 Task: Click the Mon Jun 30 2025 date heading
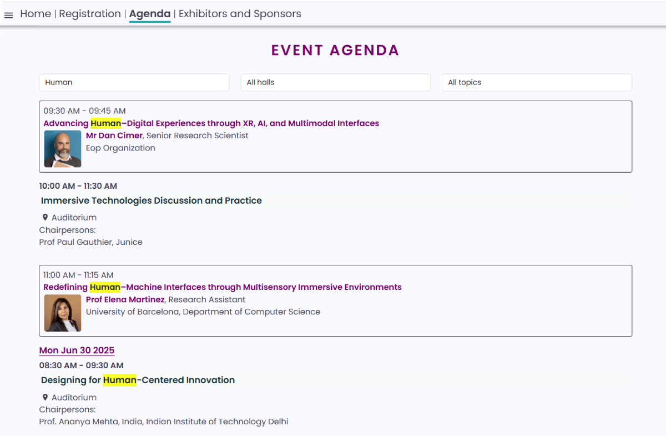[77, 350]
